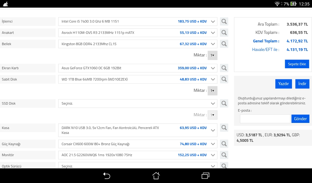Send the quote with Gönder button
This screenshot has width=312, height=183.
point(300,119)
